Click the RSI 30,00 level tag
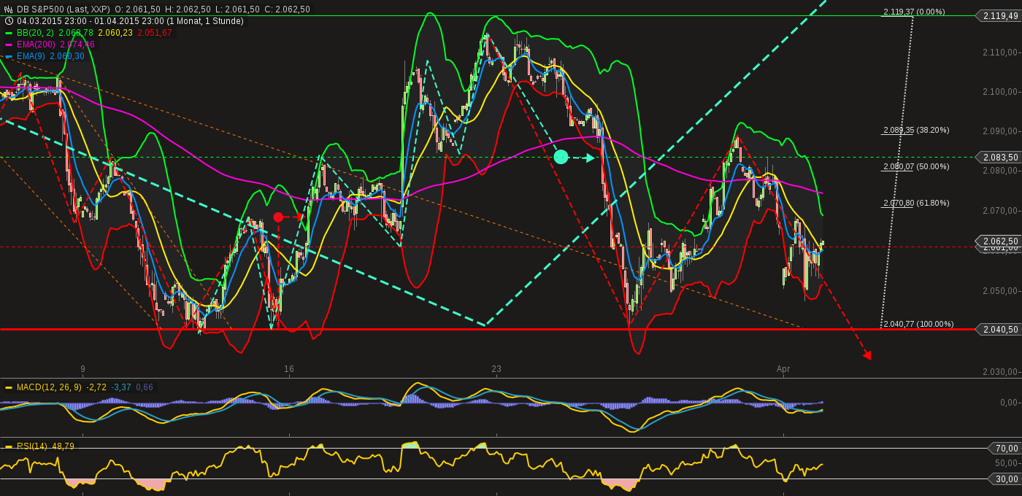The width and height of the screenshot is (1022, 496). point(1005,478)
